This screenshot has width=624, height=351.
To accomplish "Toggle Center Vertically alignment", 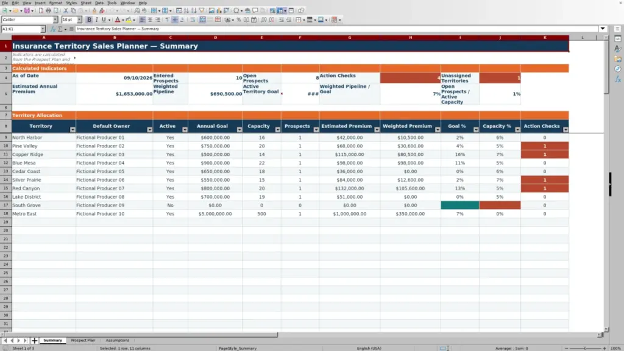I will coord(175,20).
